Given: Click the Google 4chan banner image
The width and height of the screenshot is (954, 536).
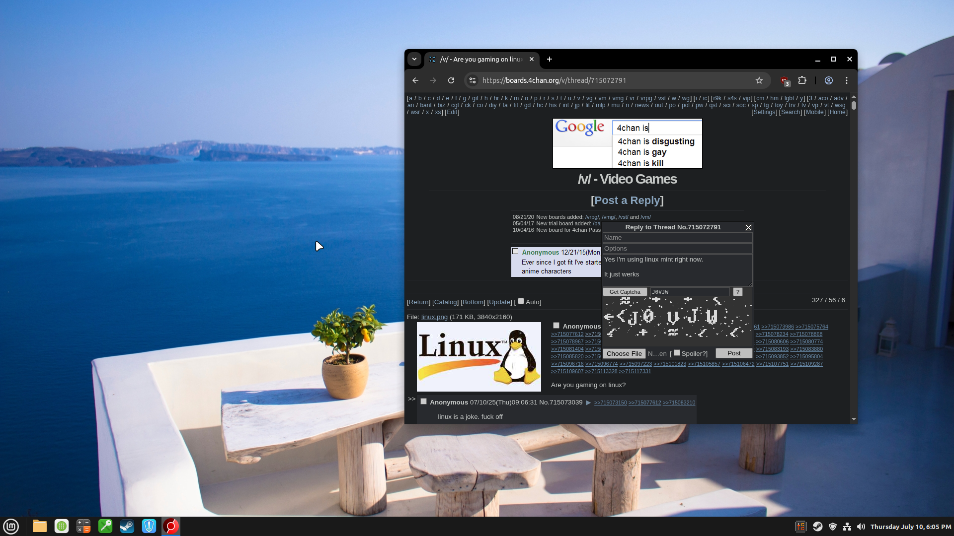Looking at the screenshot, I should pos(628,143).
